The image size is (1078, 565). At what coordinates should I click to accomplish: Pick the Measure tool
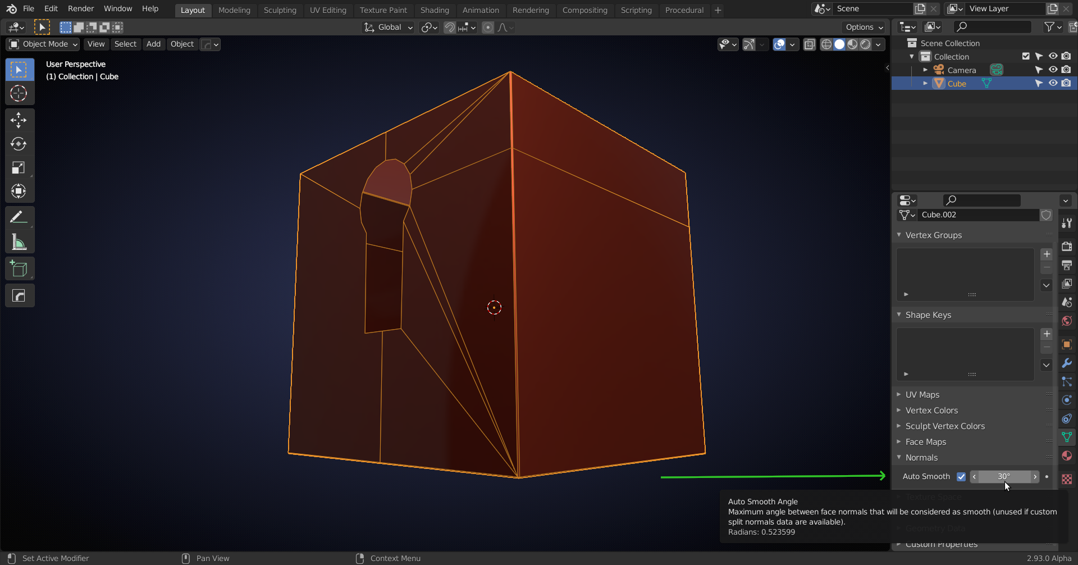[19, 242]
